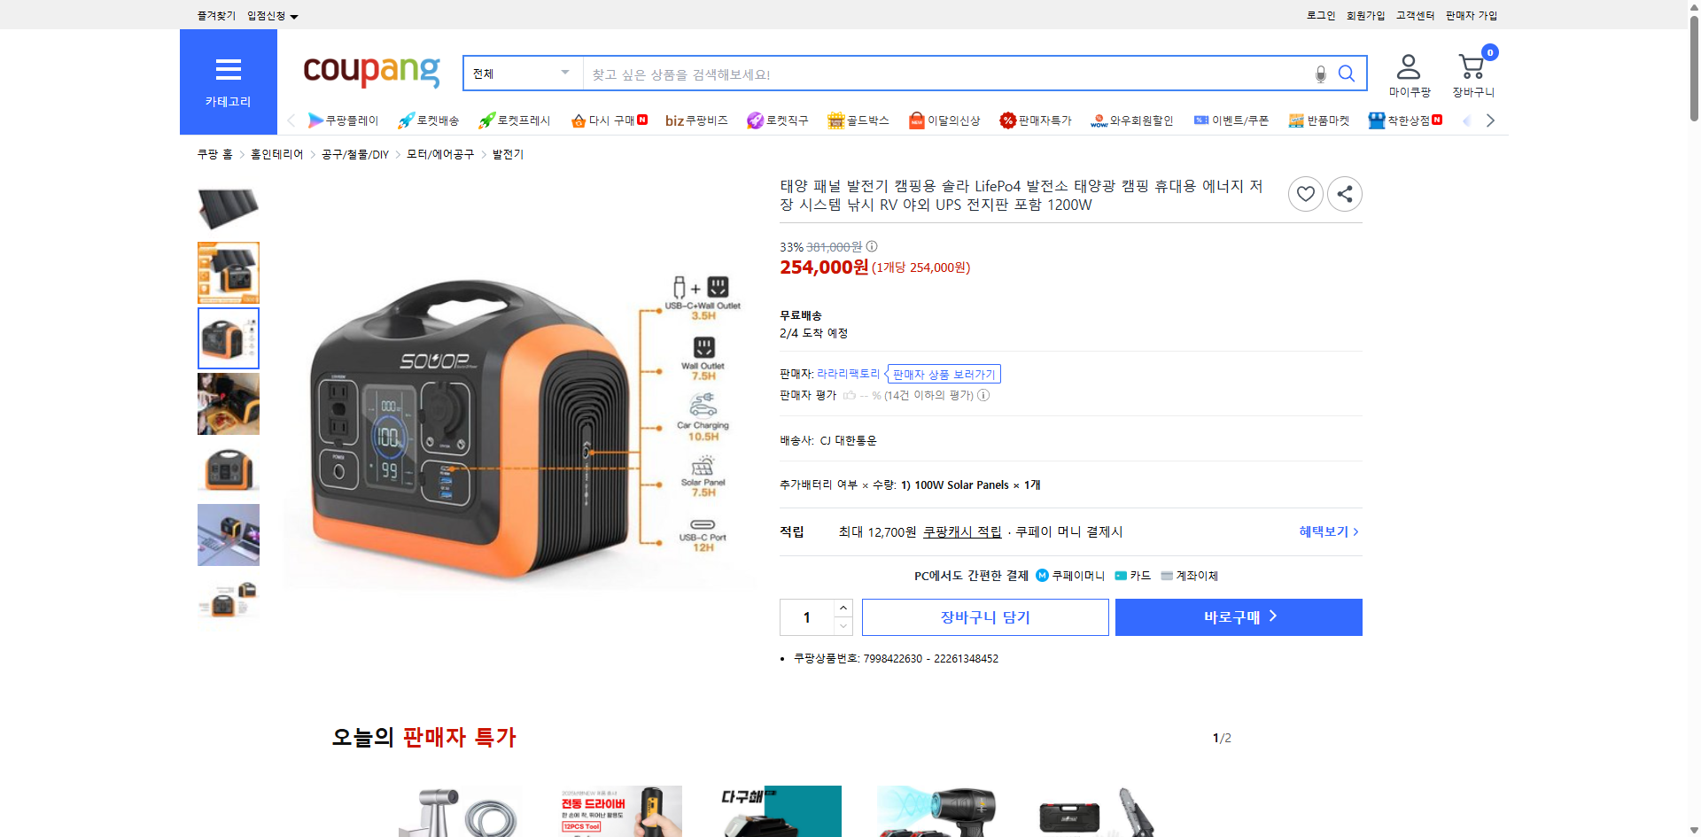Open the shopping cart icon
This screenshot has height=837, width=1701.
coord(1472,64)
